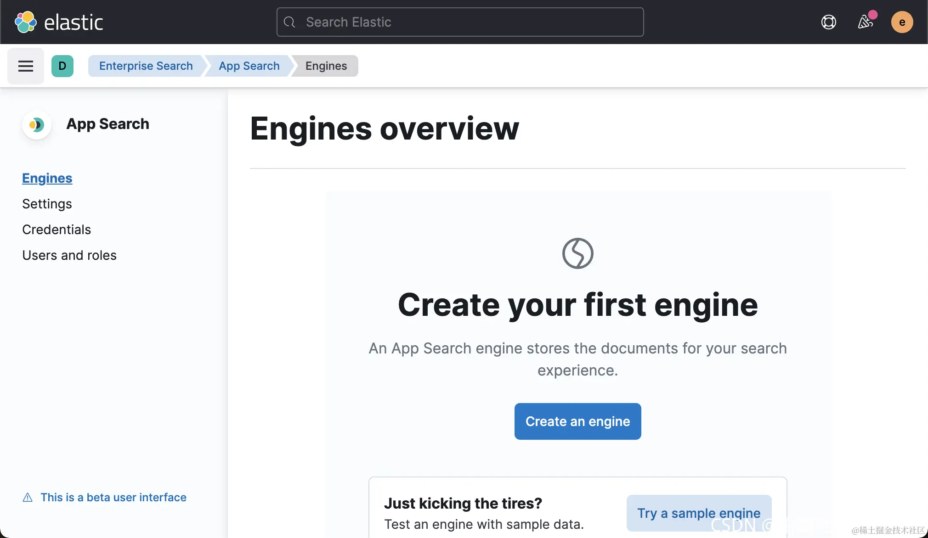This screenshot has height=538, width=928.
Task: Click the beta interface warning icon
Action: [x=28, y=498]
